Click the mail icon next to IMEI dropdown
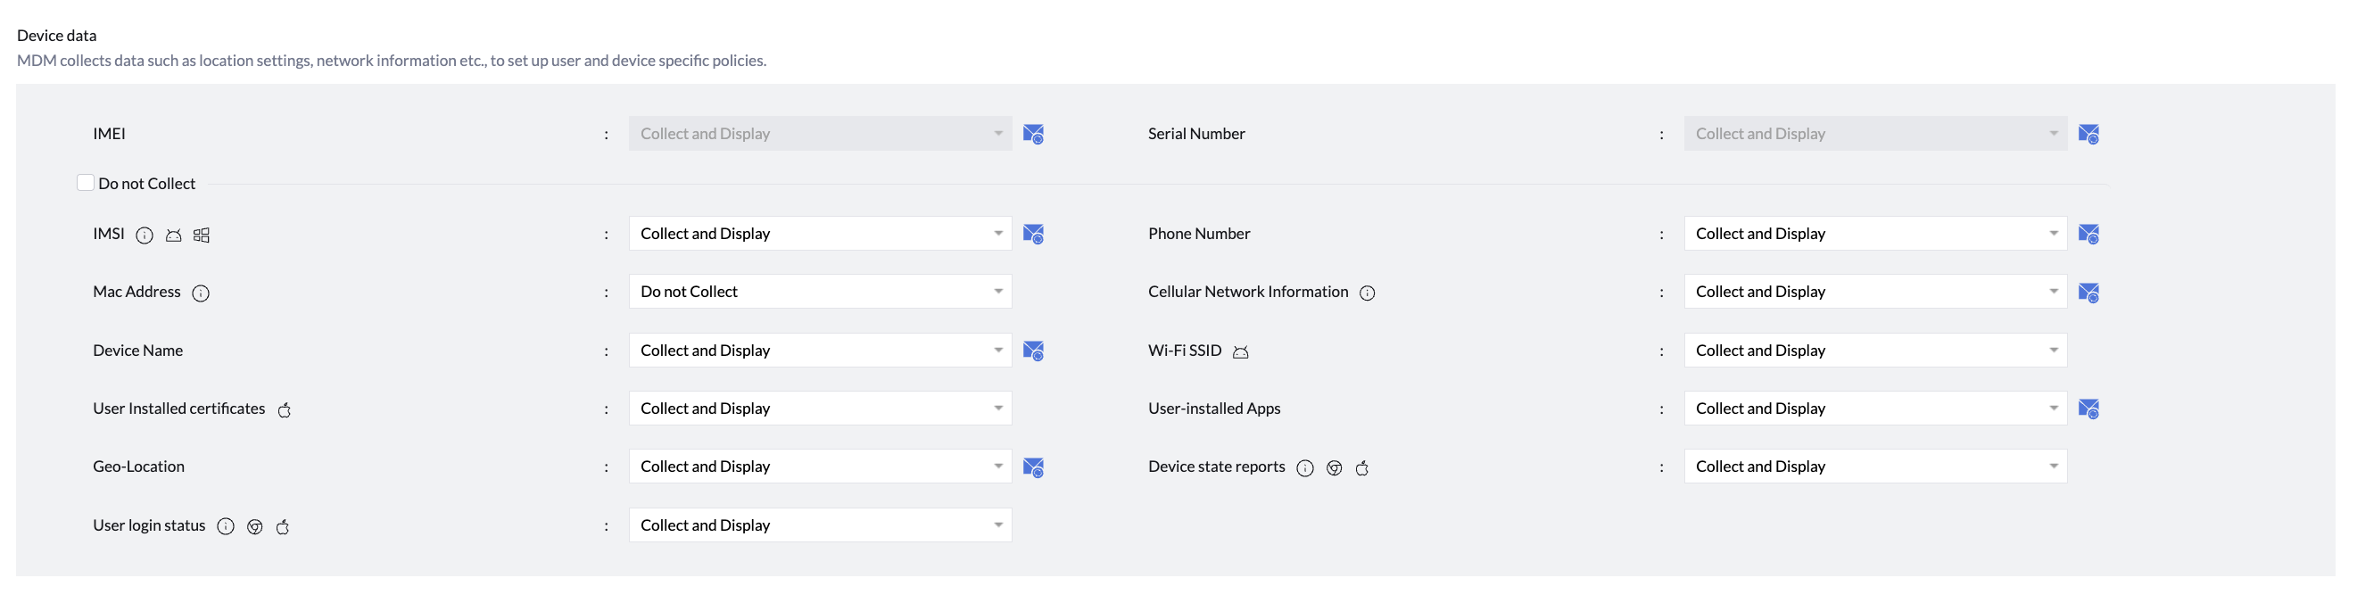Image resolution: width=2357 pixels, height=603 pixels. tap(1033, 134)
